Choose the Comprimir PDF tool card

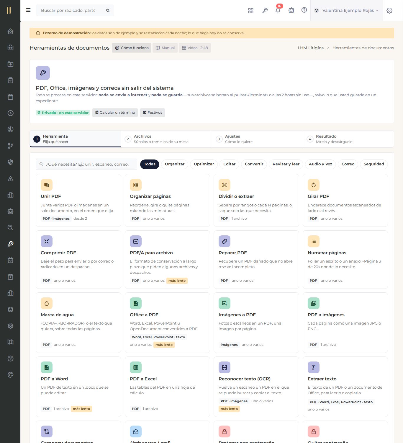coord(78,260)
